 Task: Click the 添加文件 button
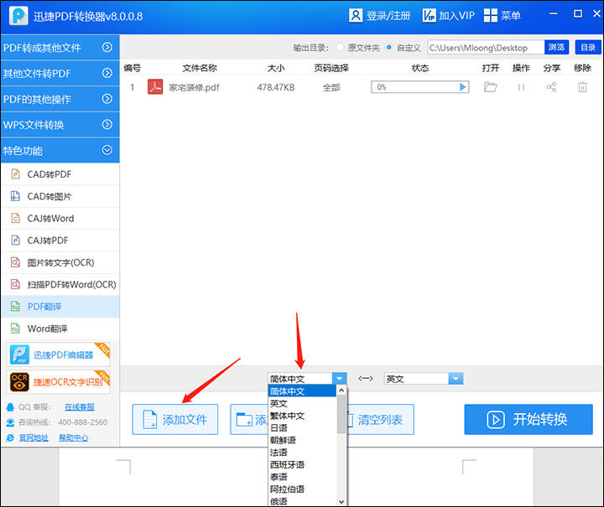(x=175, y=419)
